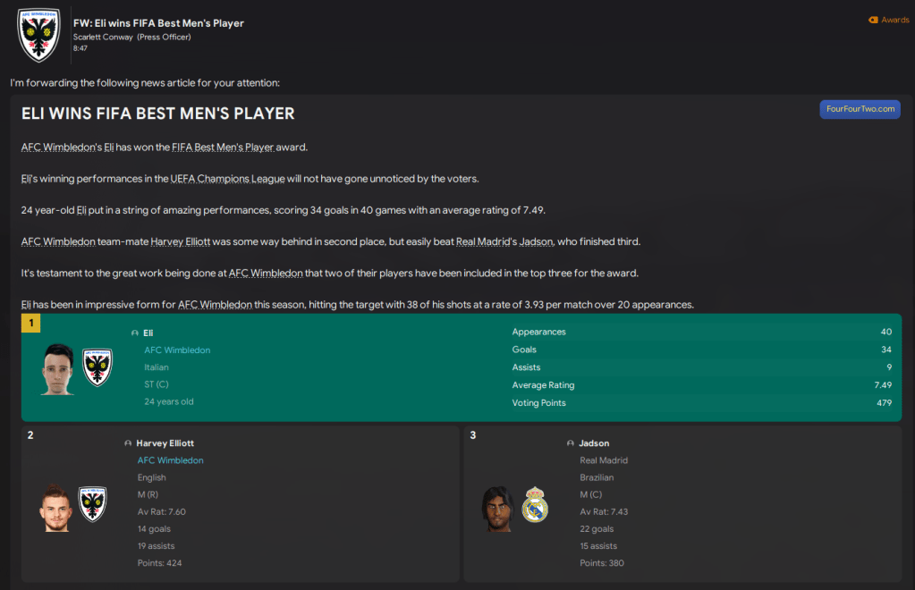Click the AFC Wimbledon badge on Eli's winner card

(x=97, y=367)
